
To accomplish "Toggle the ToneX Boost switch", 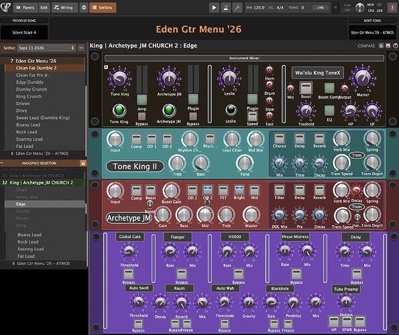I will coord(306,88).
